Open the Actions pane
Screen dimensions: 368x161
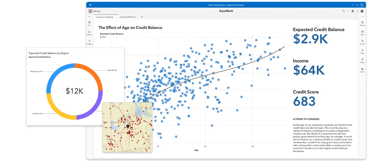[362, 42]
